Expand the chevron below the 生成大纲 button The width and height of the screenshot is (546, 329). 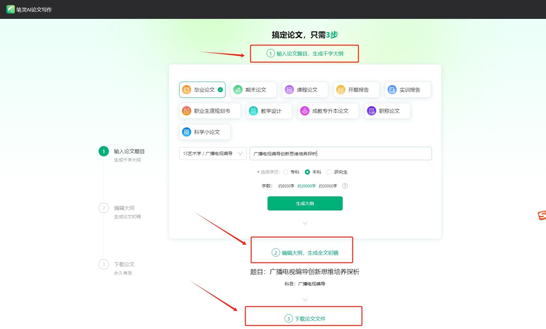(x=305, y=224)
